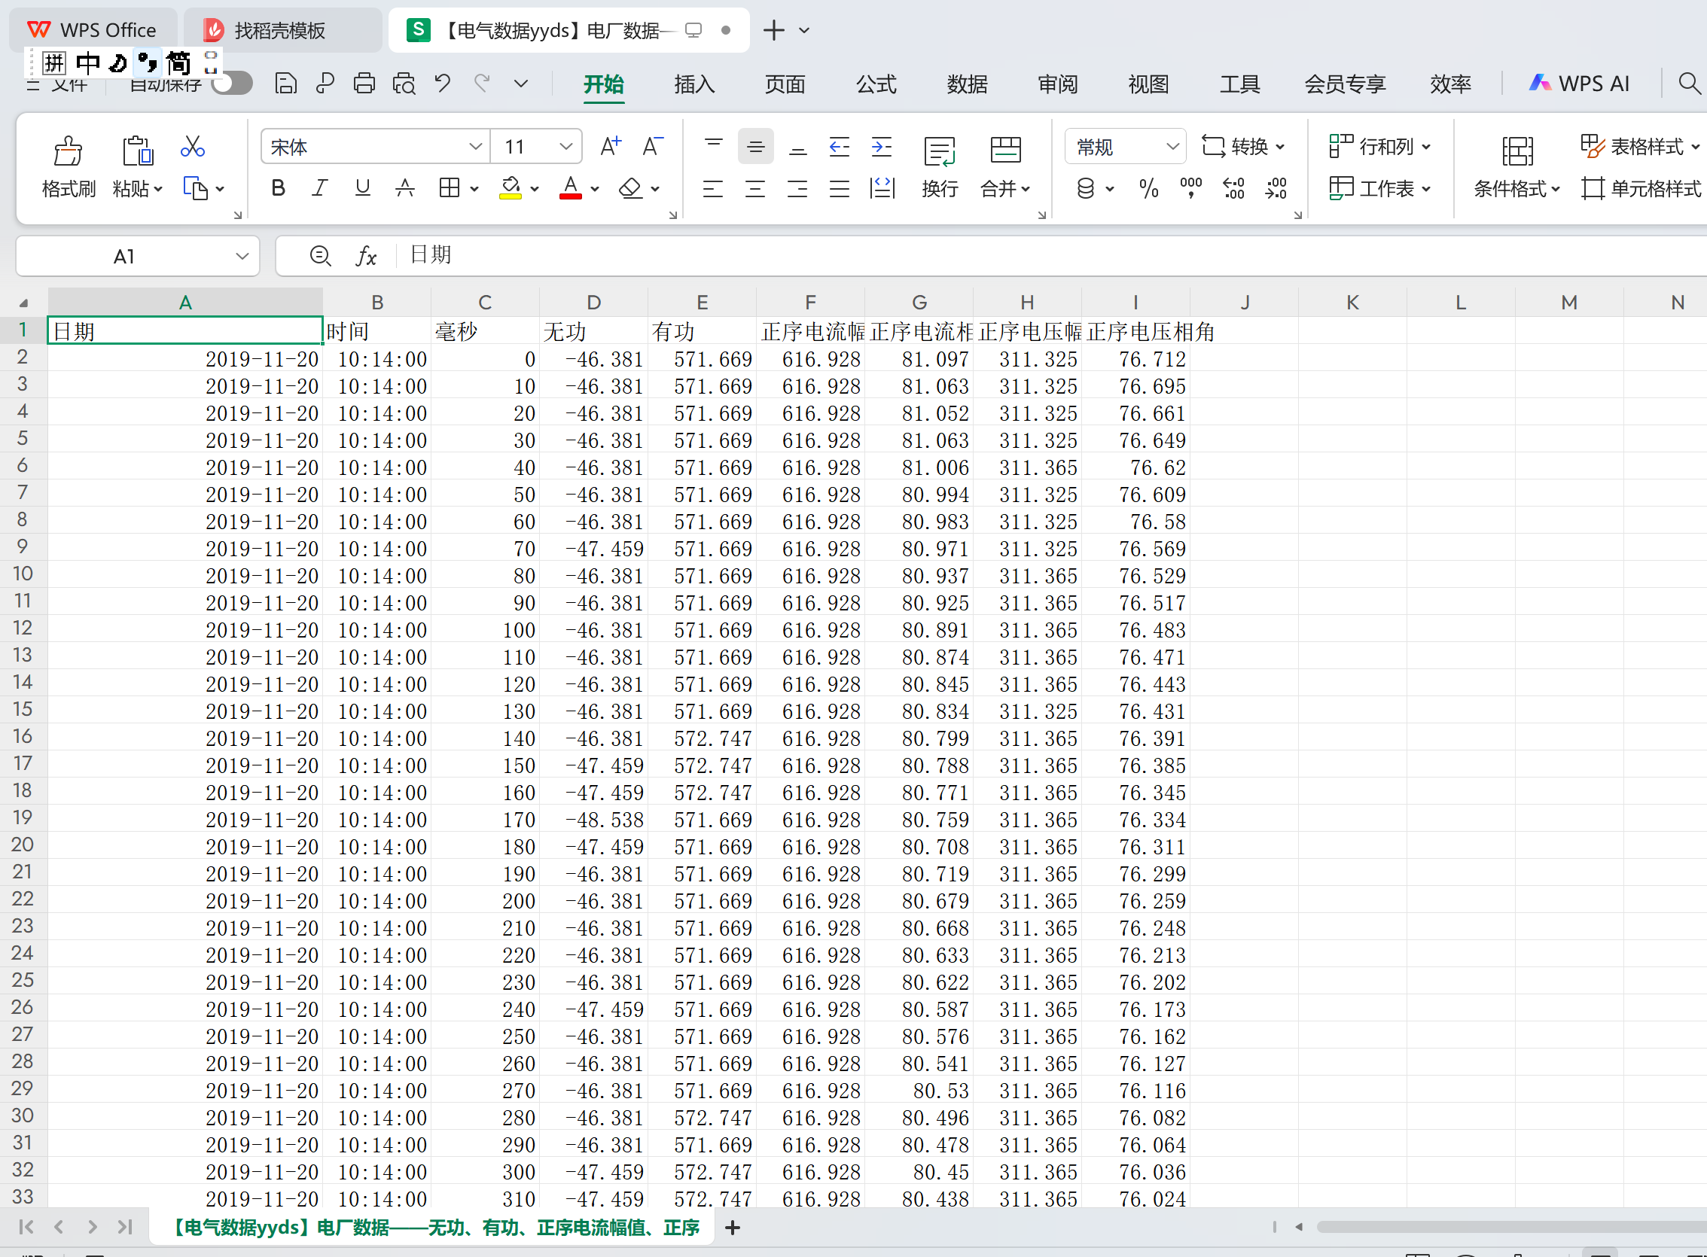Image resolution: width=1707 pixels, height=1257 pixels.
Task: Toggle bold formatting
Action: click(278, 188)
